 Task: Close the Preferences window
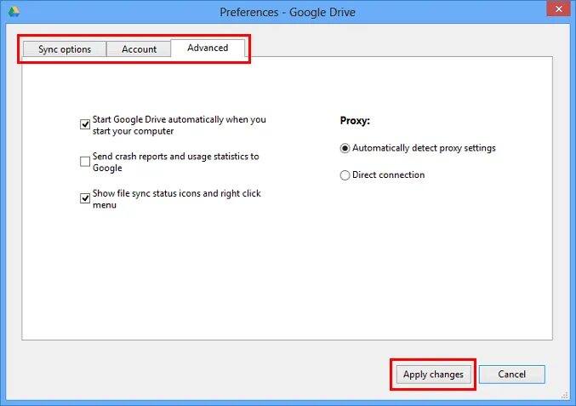pyautogui.click(x=558, y=9)
